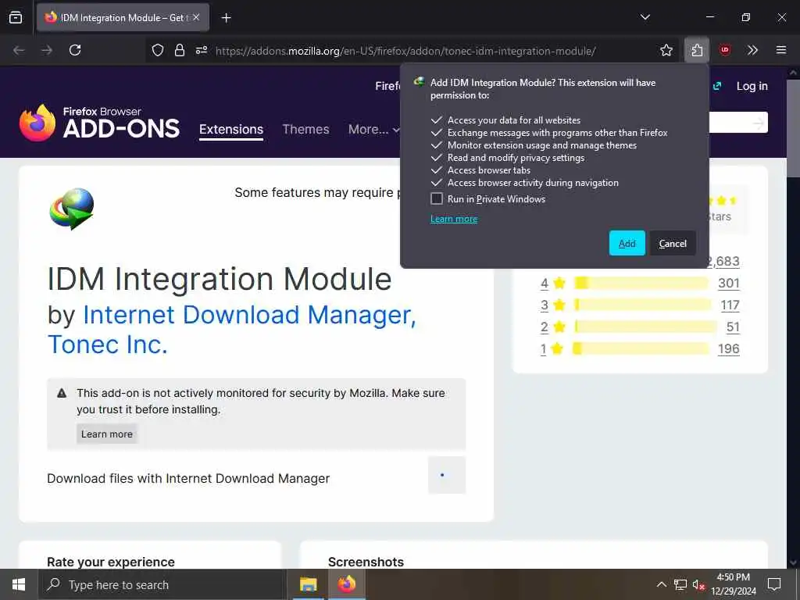This screenshot has width=800, height=600.
Task: Switch to the Extensions section
Action: coord(231,129)
